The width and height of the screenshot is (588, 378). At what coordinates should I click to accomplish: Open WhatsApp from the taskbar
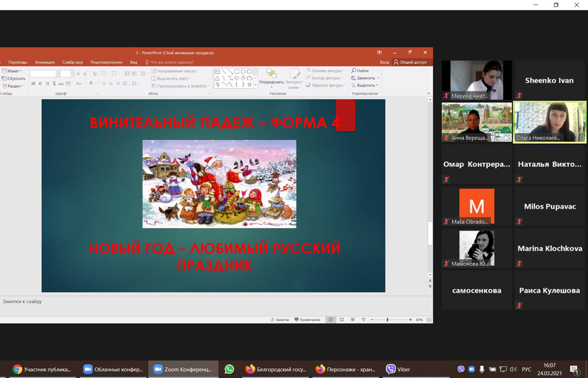(x=229, y=369)
